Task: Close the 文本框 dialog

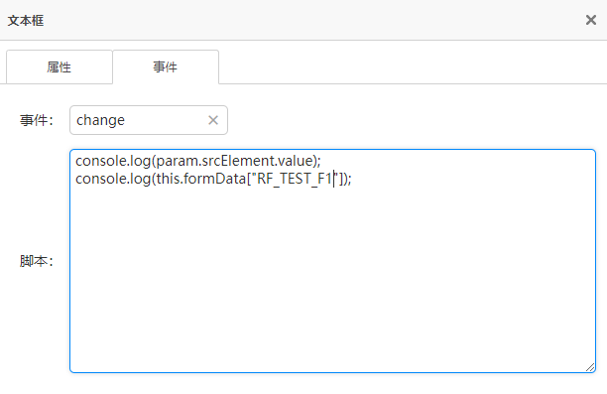Action: pyautogui.click(x=591, y=20)
